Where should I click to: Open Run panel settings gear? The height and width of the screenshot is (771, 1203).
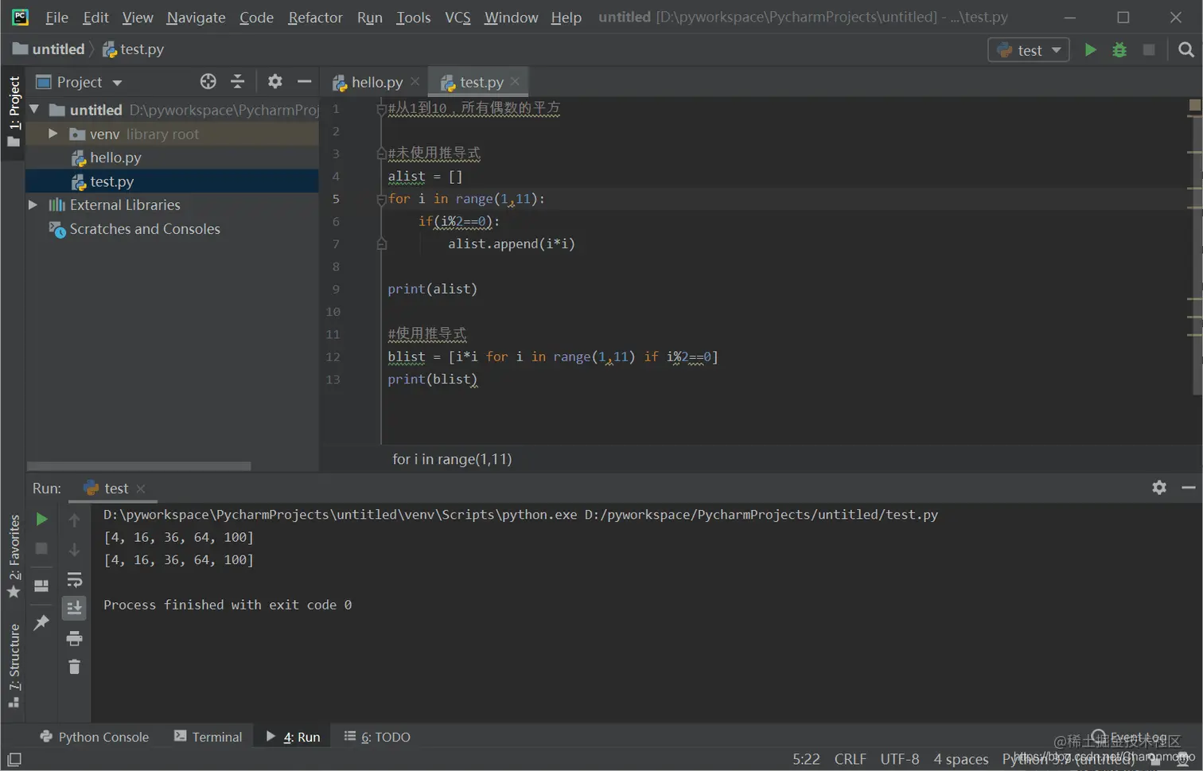(1159, 487)
